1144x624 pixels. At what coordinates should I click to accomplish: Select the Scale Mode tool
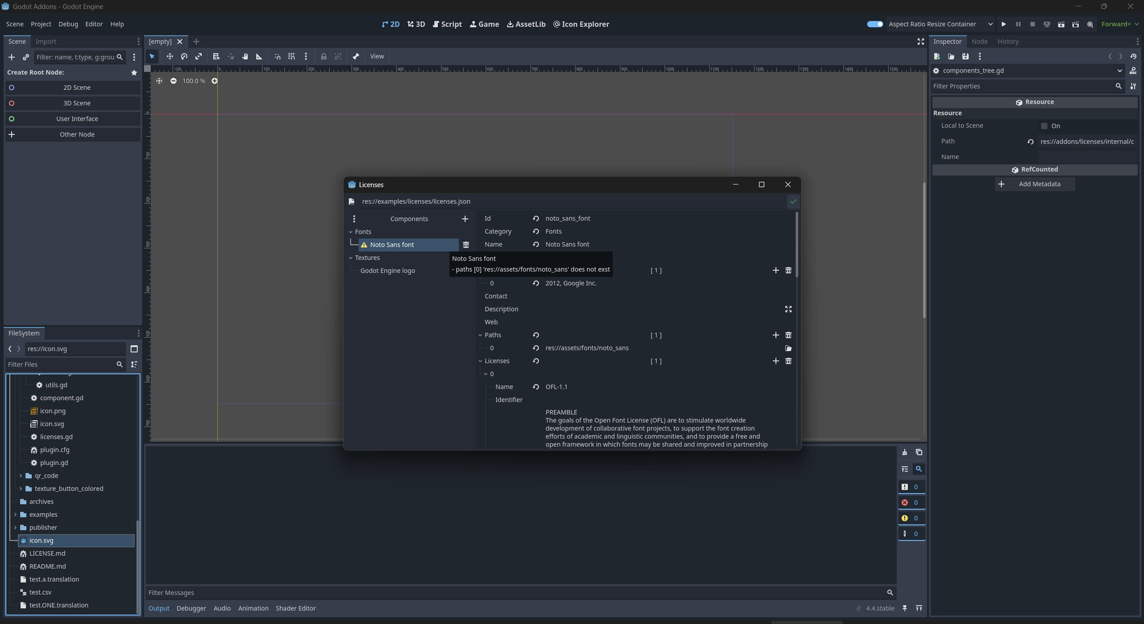[199, 56]
